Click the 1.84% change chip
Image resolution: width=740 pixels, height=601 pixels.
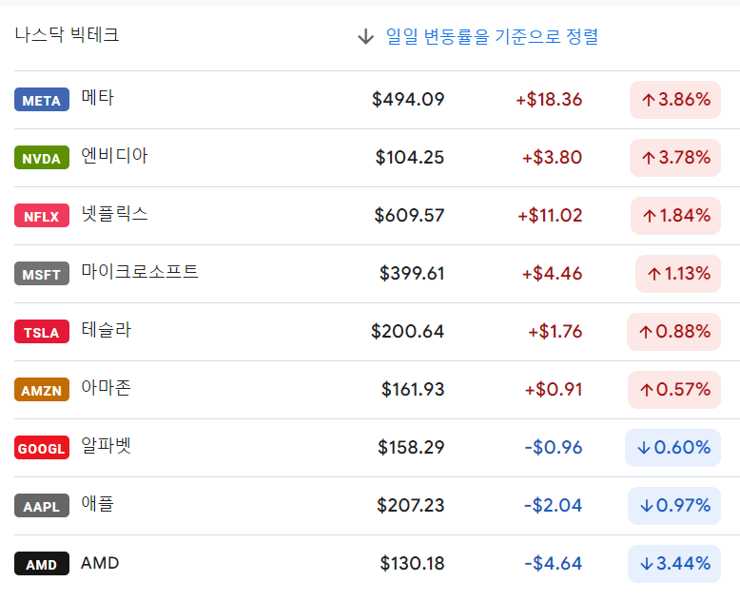click(x=675, y=216)
